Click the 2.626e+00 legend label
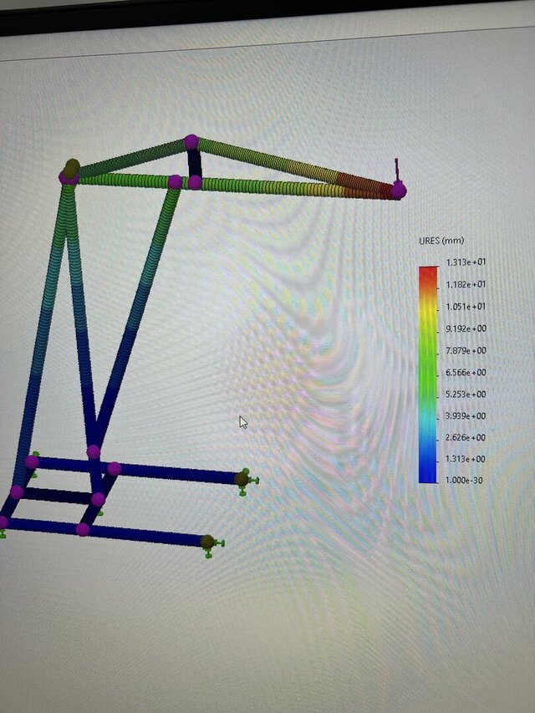The height and width of the screenshot is (713, 535). click(x=466, y=437)
